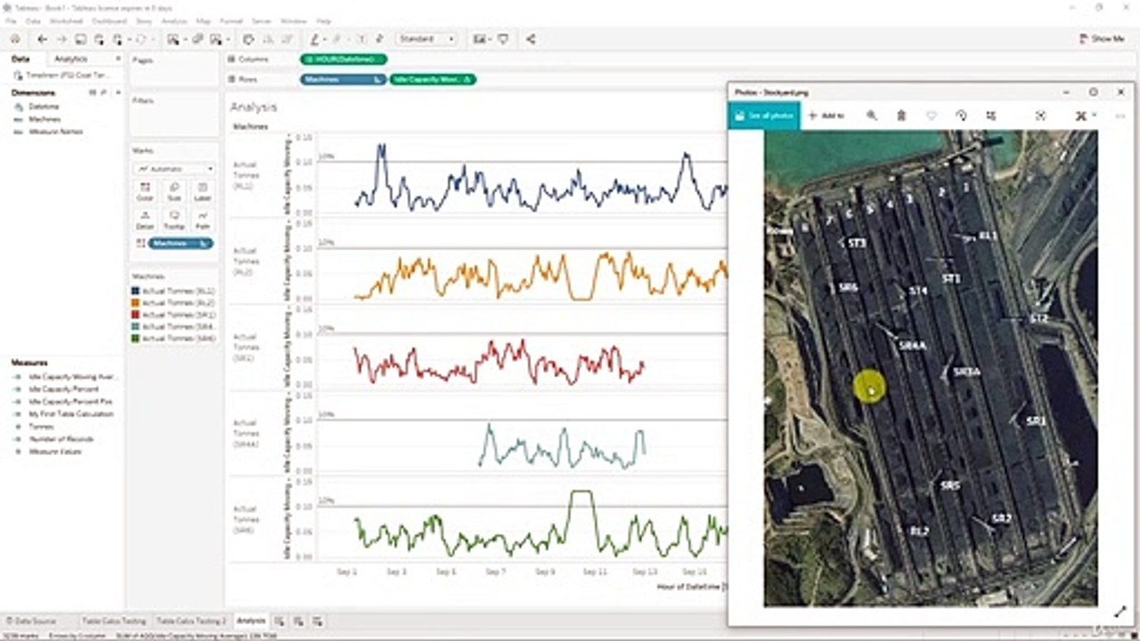Open the Format menu
Image resolution: width=1140 pixels, height=641 pixels.
231,20
